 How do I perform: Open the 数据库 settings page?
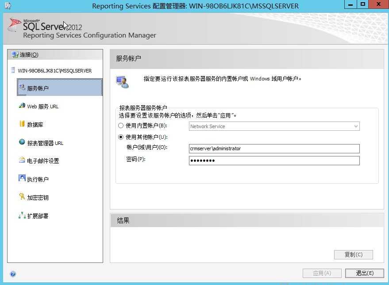[x=35, y=125]
